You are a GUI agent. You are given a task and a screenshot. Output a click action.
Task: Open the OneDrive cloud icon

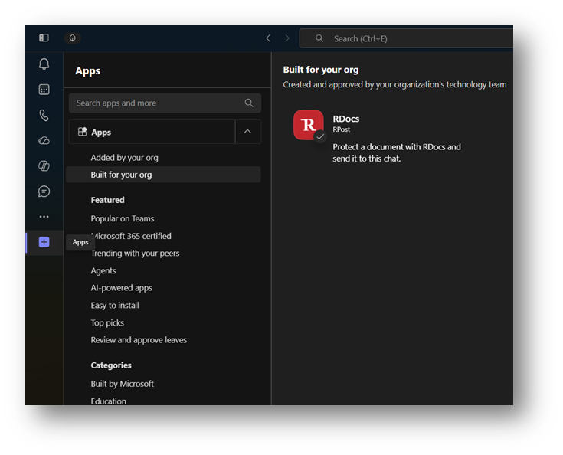click(x=44, y=140)
